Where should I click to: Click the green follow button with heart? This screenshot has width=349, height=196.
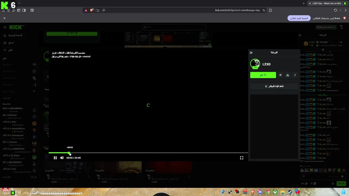(x=263, y=75)
